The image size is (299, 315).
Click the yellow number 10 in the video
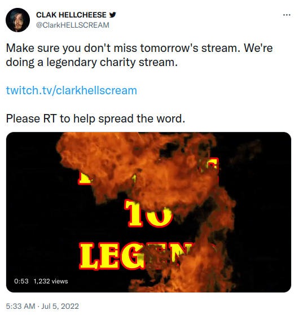coord(148,213)
